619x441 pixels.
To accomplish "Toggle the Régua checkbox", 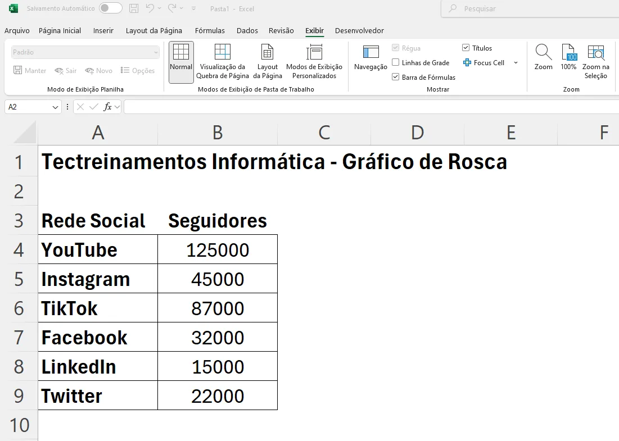I will (x=396, y=48).
